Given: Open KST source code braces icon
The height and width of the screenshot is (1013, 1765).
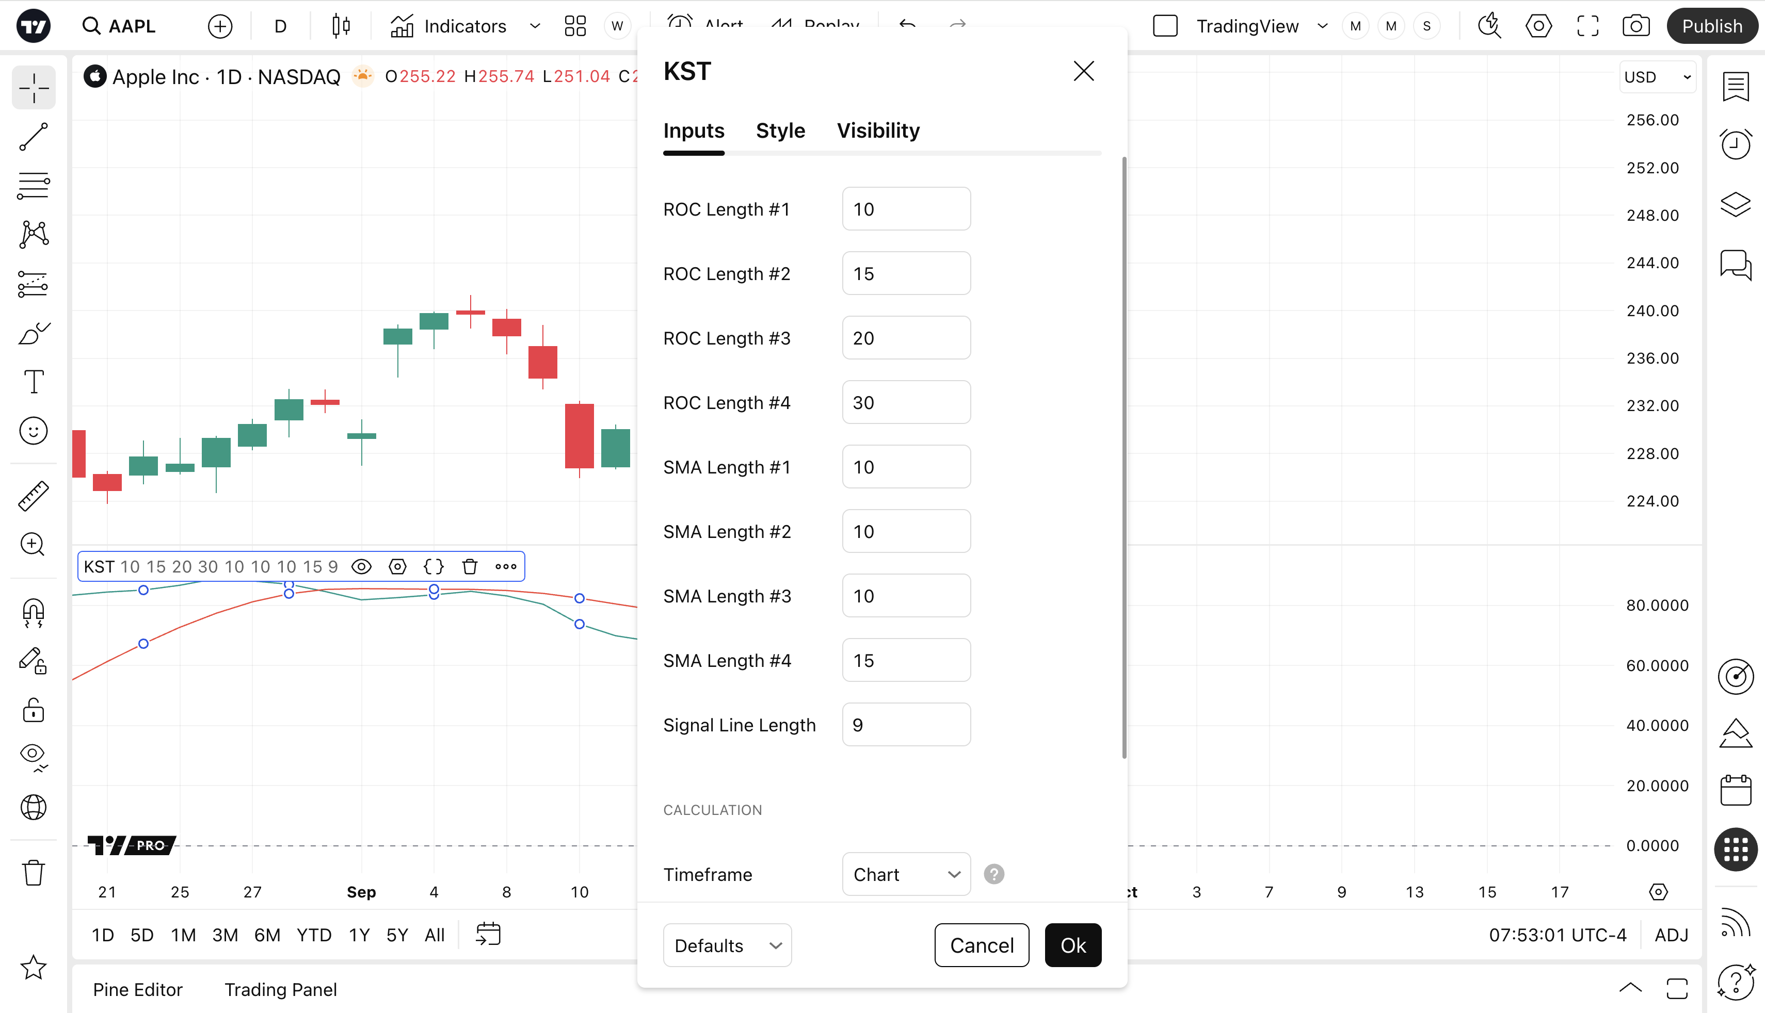Looking at the screenshot, I should tap(434, 566).
